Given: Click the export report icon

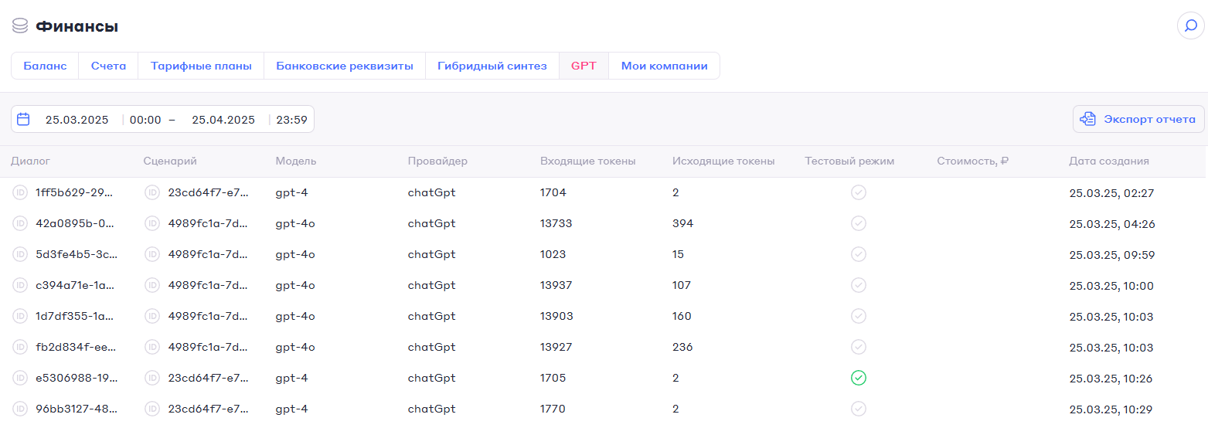Looking at the screenshot, I should tap(1088, 119).
